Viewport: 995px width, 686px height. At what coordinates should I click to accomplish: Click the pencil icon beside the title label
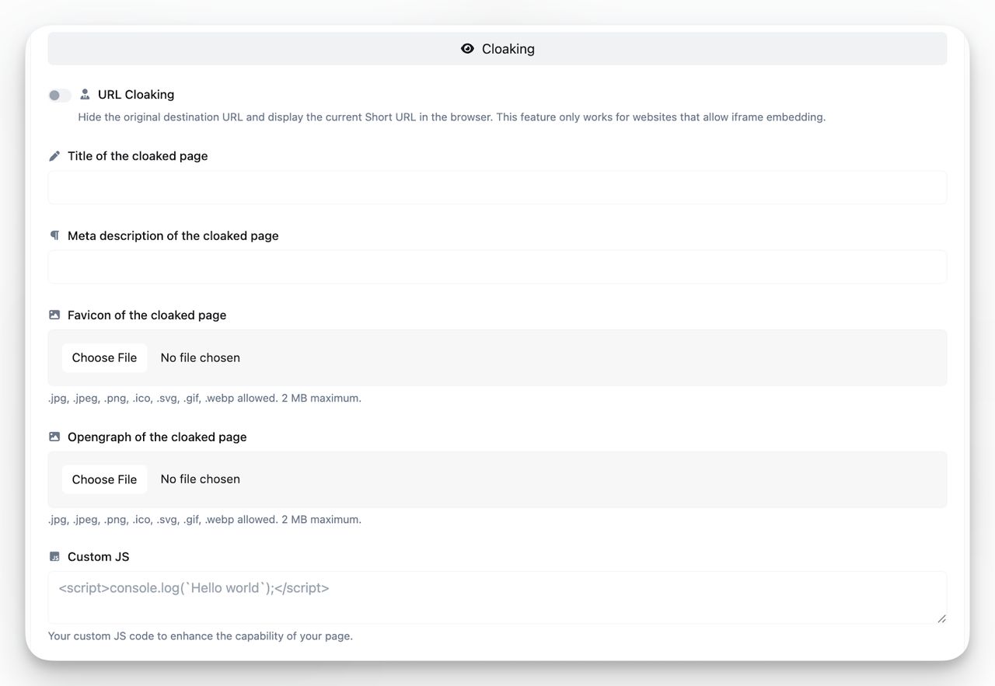click(54, 155)
